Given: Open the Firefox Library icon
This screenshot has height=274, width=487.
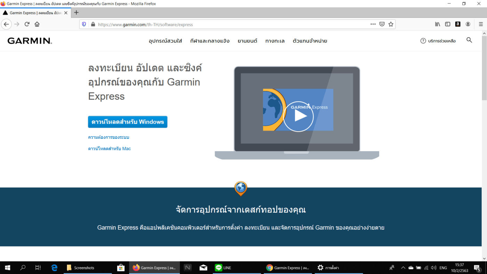Looking at the screenshot, I should click(x=438, y=24).
